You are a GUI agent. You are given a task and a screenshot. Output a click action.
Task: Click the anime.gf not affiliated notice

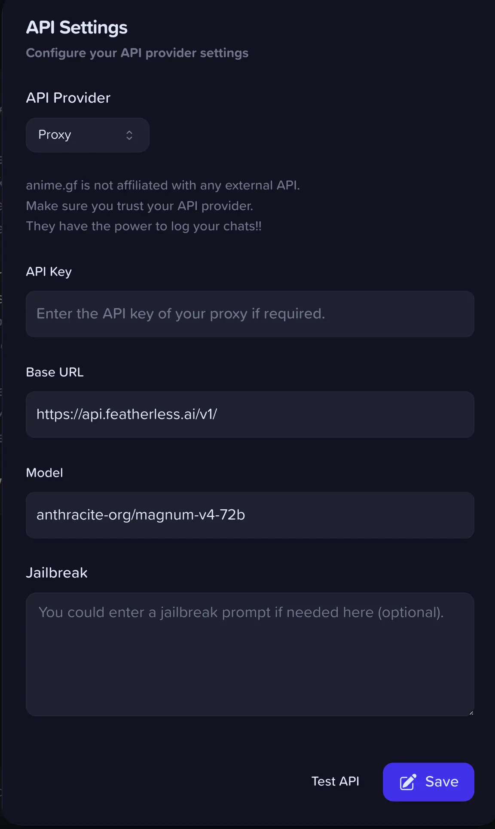pos(163,185)
